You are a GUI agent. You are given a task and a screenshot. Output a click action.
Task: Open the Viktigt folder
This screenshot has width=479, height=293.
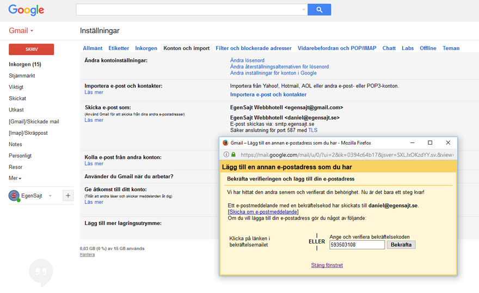16,87
